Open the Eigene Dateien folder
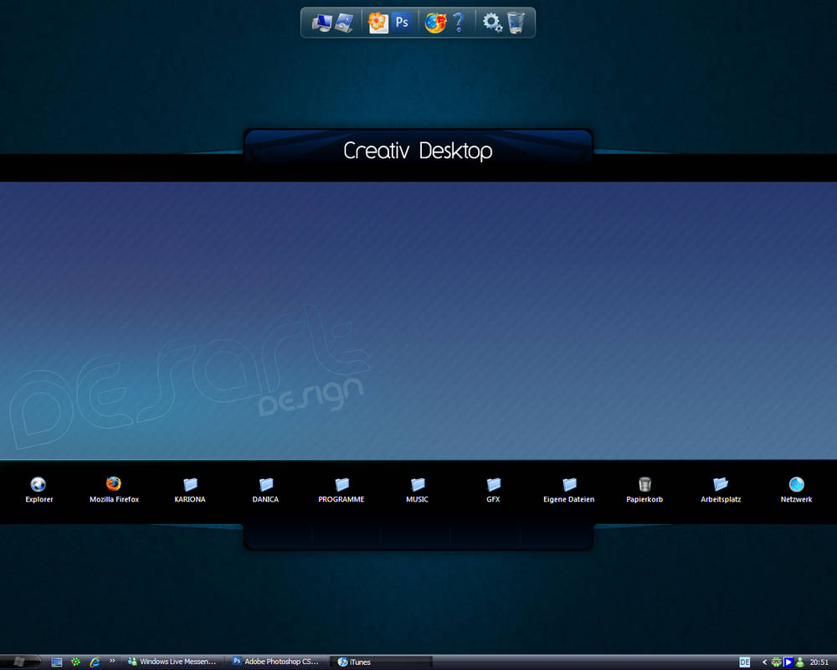The width and height of the screenshot is (837, 670). tap(569, 490)
